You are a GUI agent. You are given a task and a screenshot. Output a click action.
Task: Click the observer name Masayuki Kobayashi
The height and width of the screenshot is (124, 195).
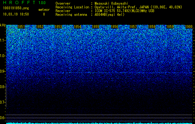111,3
